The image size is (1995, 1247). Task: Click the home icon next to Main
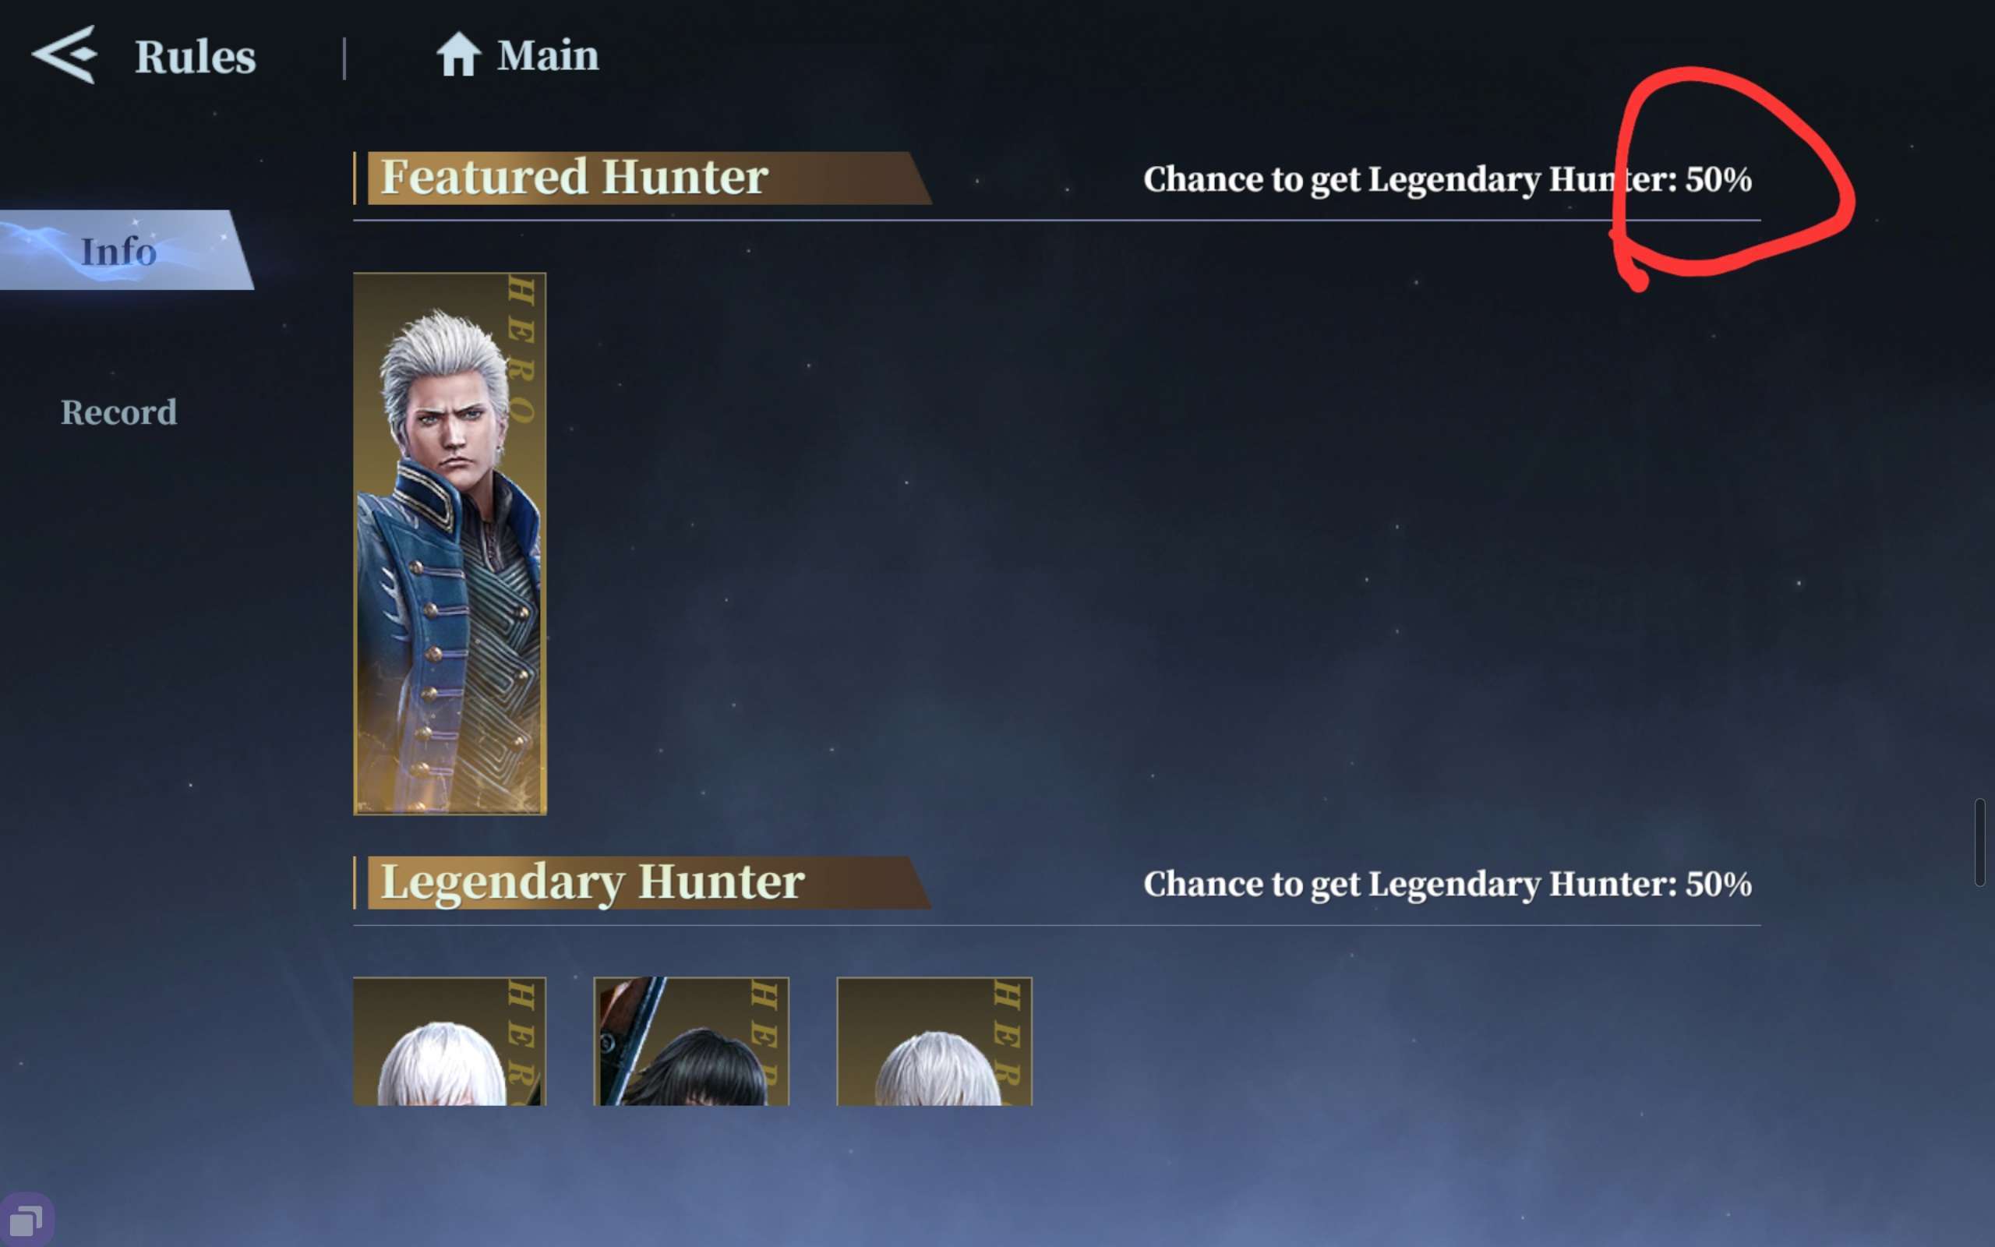pyautogui.click(x=458, y=55)
